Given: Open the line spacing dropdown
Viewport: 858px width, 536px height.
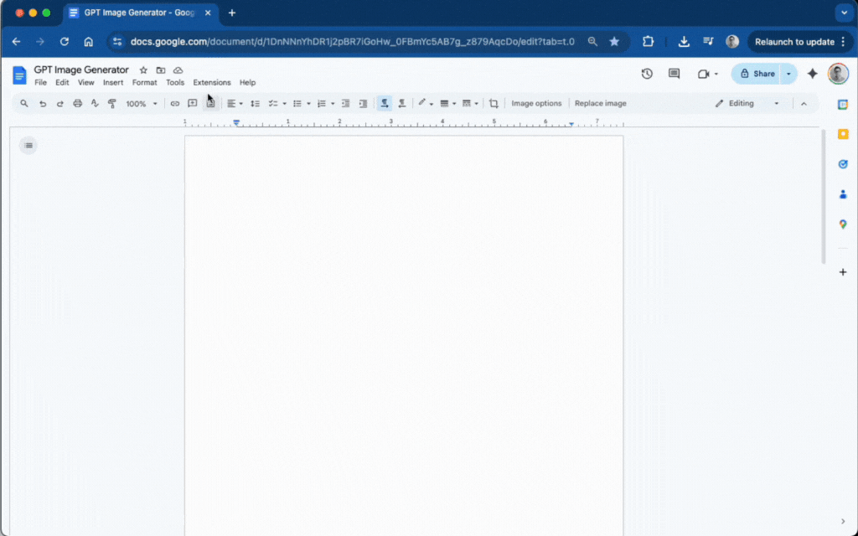Looking at the screenshot, I should (255, 103).
